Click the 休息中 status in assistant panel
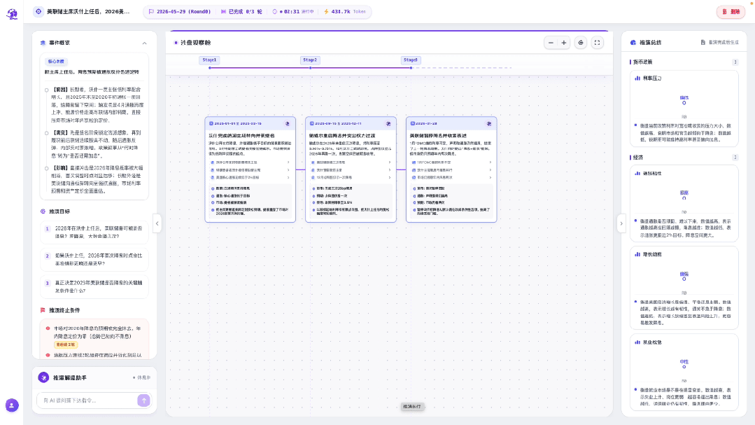The width and height of the screenshot is (755, 425). click(x=141, y=378)
